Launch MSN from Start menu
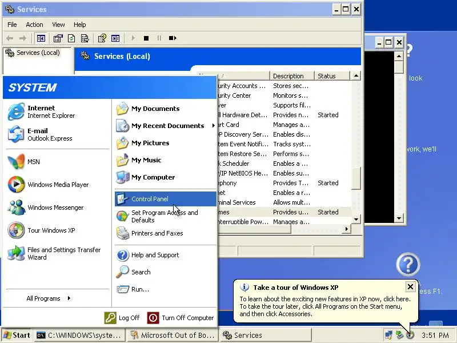 coord(58,162)
